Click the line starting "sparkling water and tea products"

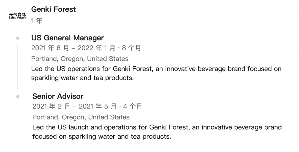[83, 78]
